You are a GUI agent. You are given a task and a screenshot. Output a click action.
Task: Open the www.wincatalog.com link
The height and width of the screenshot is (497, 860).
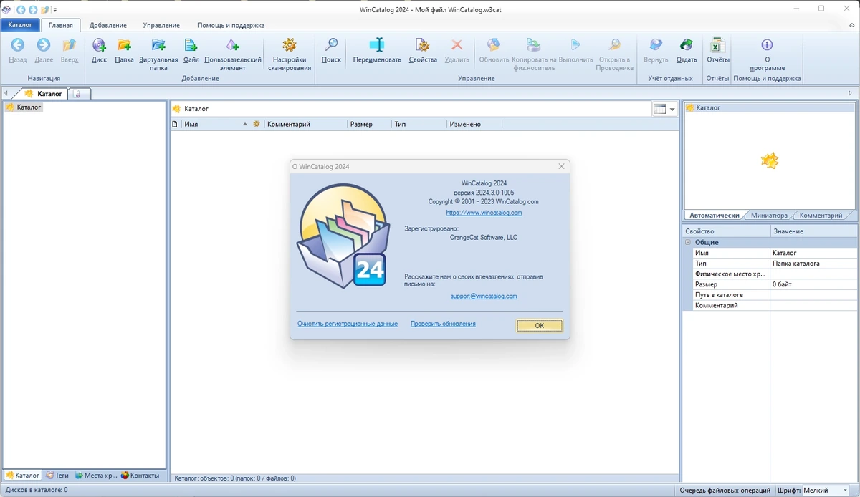[x=484, y=213]
